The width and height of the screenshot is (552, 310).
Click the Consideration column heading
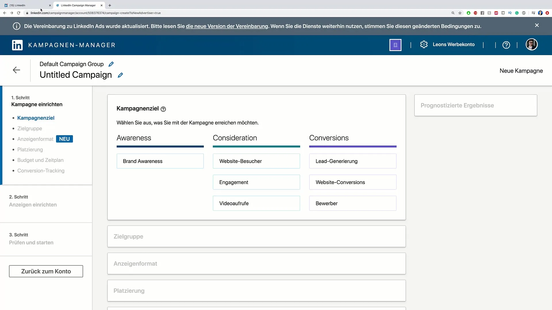click(x=235, y=138)
